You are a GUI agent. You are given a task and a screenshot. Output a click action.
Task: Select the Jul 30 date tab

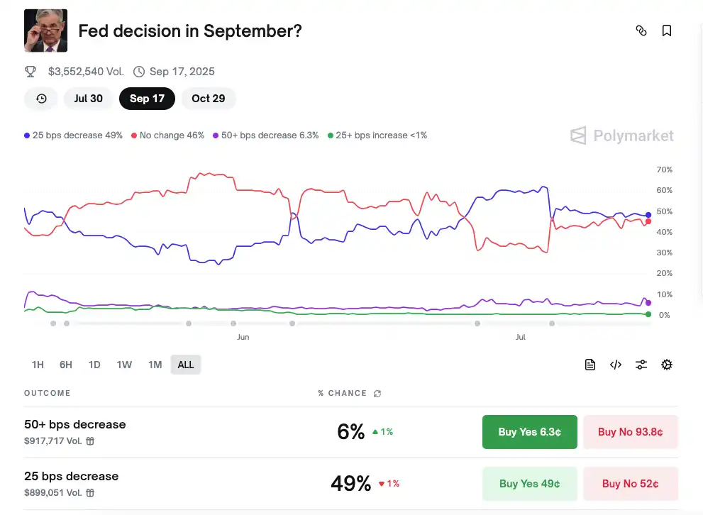pos(88,99)
